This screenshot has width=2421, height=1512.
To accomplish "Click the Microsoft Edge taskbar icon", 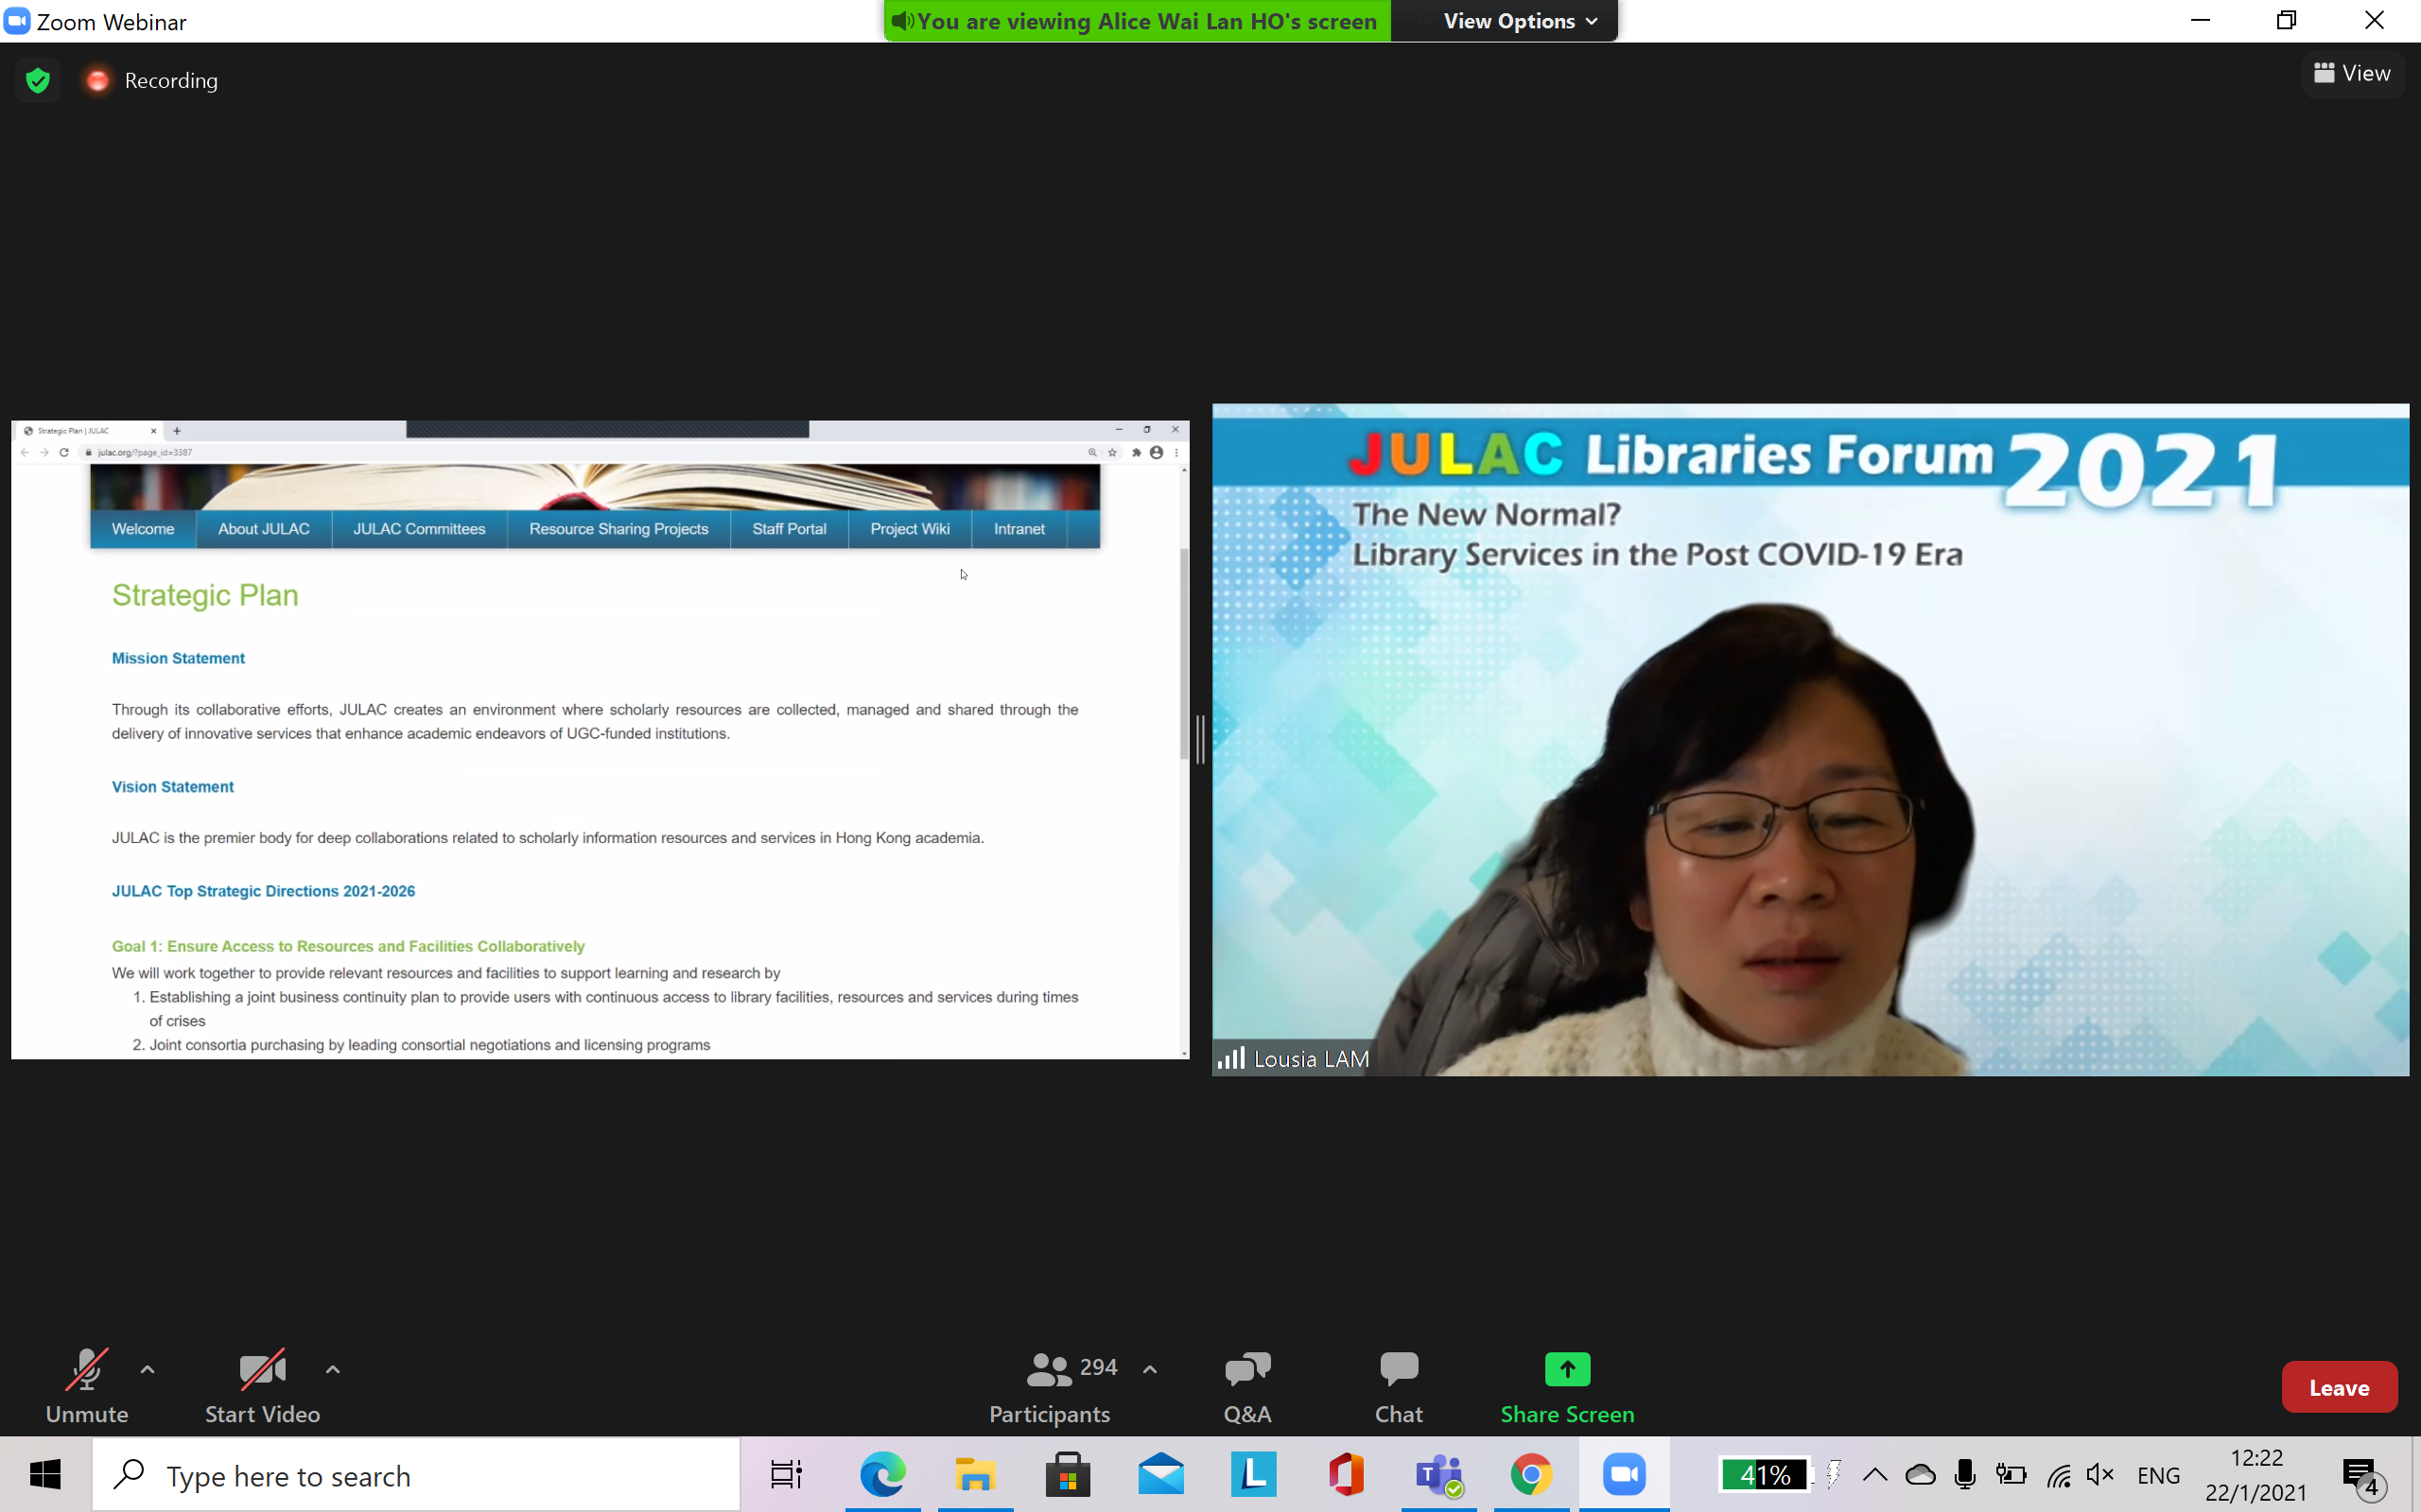I will click(882, 1475).
